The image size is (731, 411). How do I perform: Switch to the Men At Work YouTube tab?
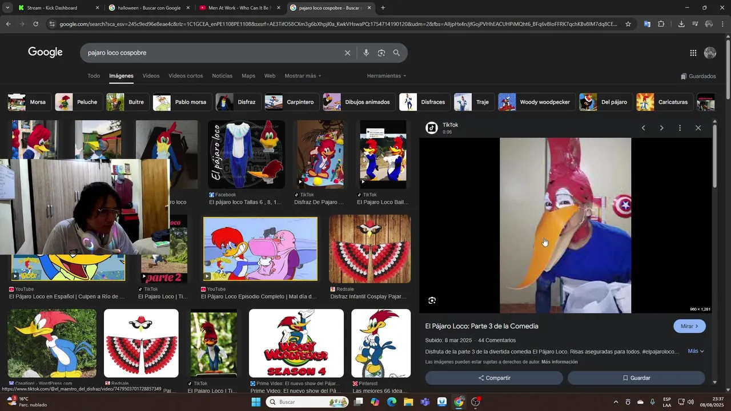pyautogui.click(x=239, y=8)
